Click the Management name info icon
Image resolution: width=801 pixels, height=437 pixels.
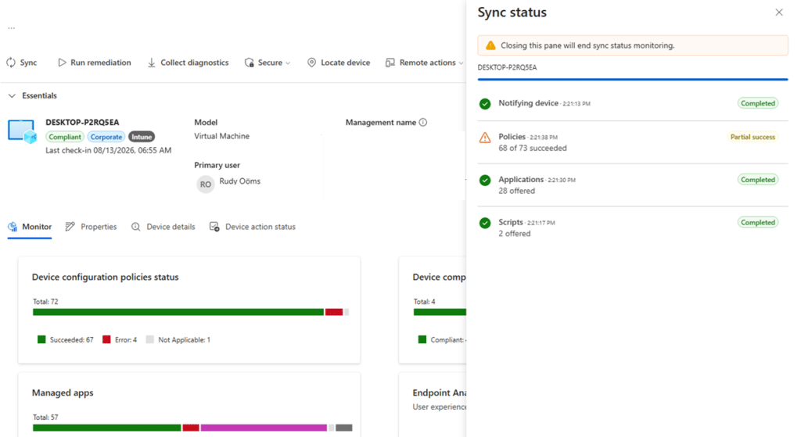(x=423, y=122)
